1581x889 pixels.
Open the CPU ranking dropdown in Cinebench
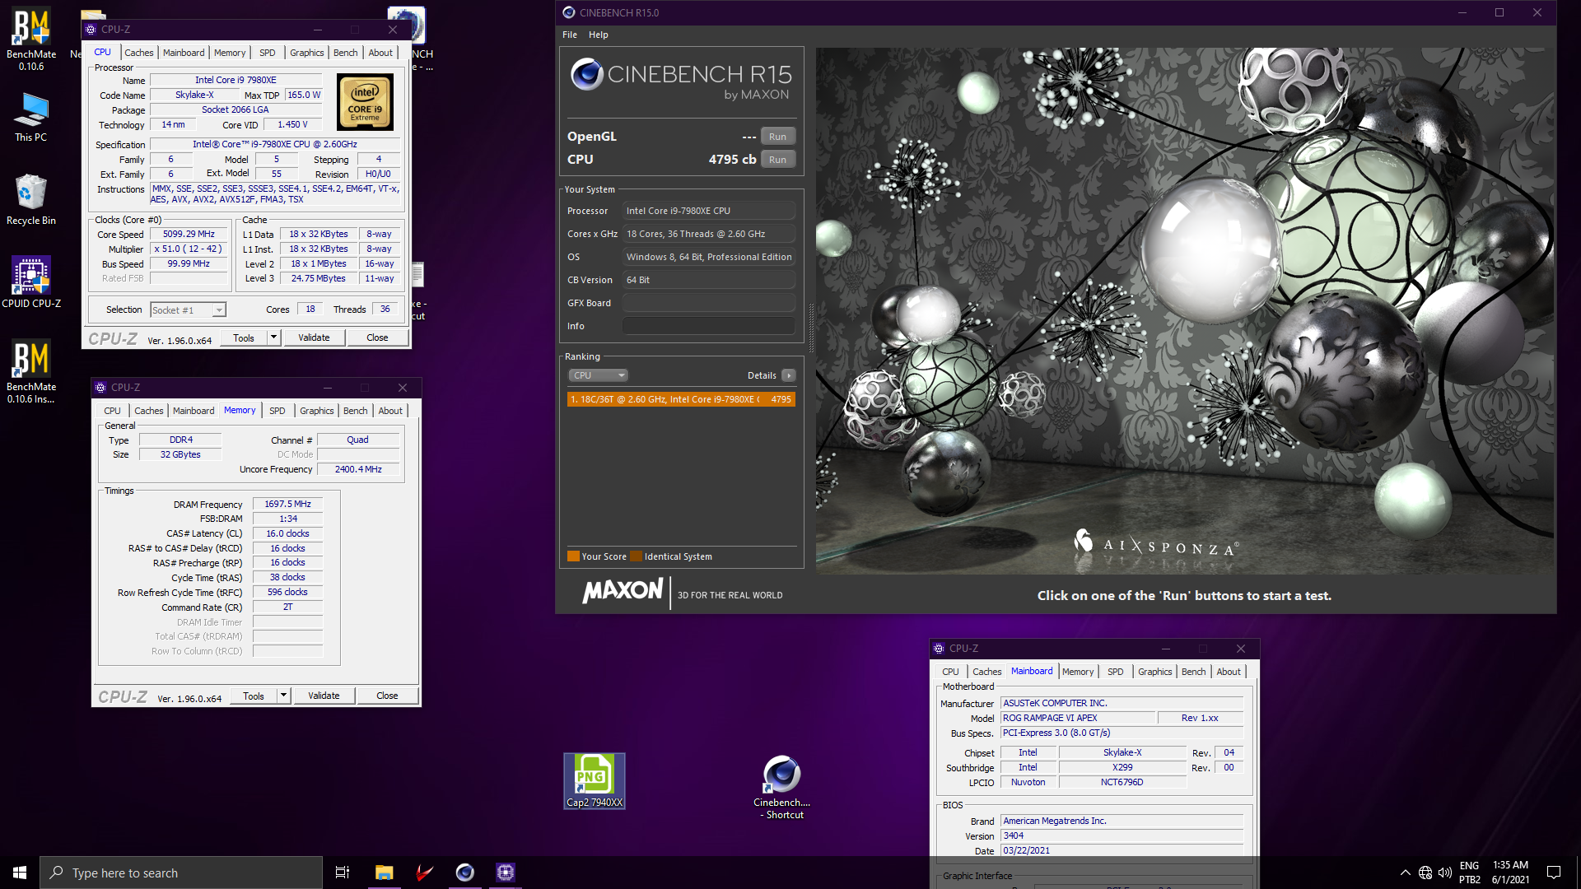599,375
